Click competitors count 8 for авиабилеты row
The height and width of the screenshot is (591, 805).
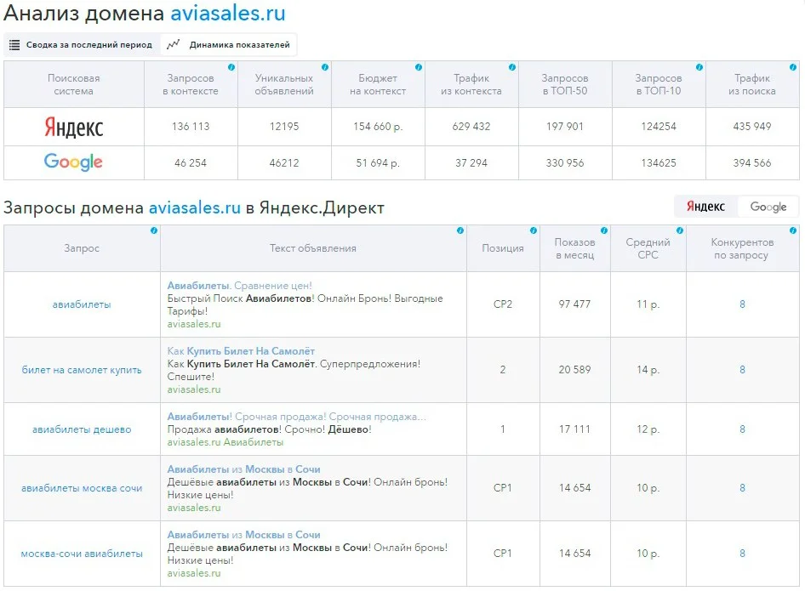click(742, 304)
